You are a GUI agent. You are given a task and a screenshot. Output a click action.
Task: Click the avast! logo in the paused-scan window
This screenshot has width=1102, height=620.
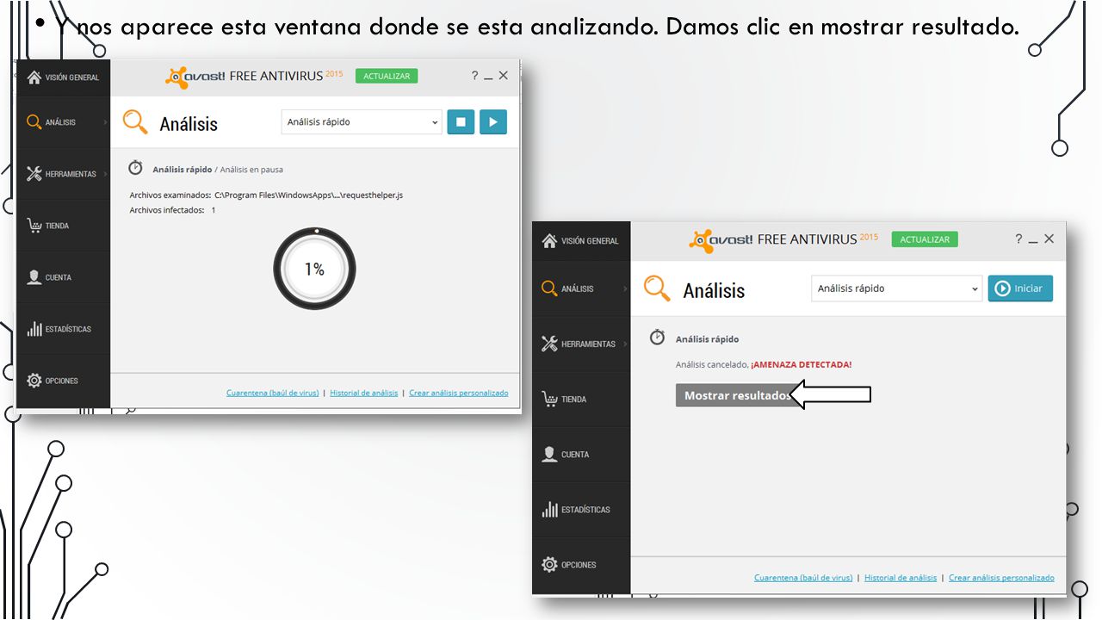tap(195, 77)
